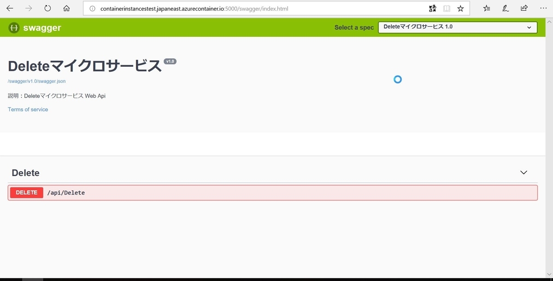This screenshot has width=553, height=281.
Task: Open the swagger.json specification link
Action: 36,81
